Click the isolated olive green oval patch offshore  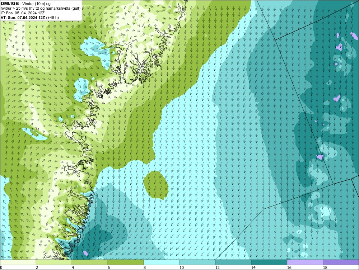pos(156,185)
